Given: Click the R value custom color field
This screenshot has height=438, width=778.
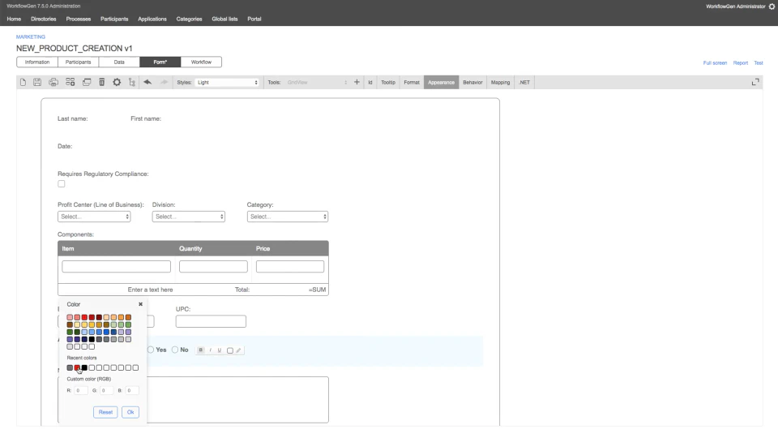Looking at the screenshot, I should point(81,390).
